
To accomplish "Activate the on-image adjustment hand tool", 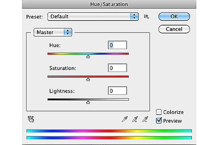I will (x=31, y=119).
